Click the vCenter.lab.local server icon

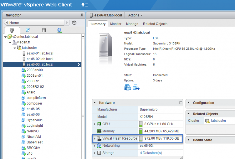10,37
